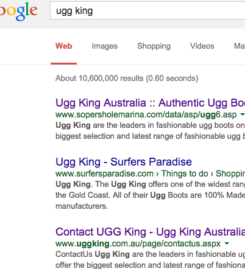Select the Web tab
245x269 pixels.
point(63,46)
